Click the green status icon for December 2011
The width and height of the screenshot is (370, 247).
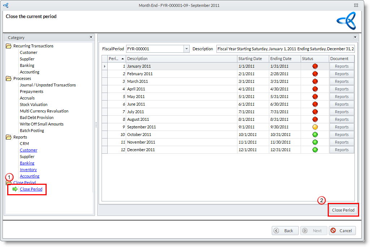click(x=315, y=150)
